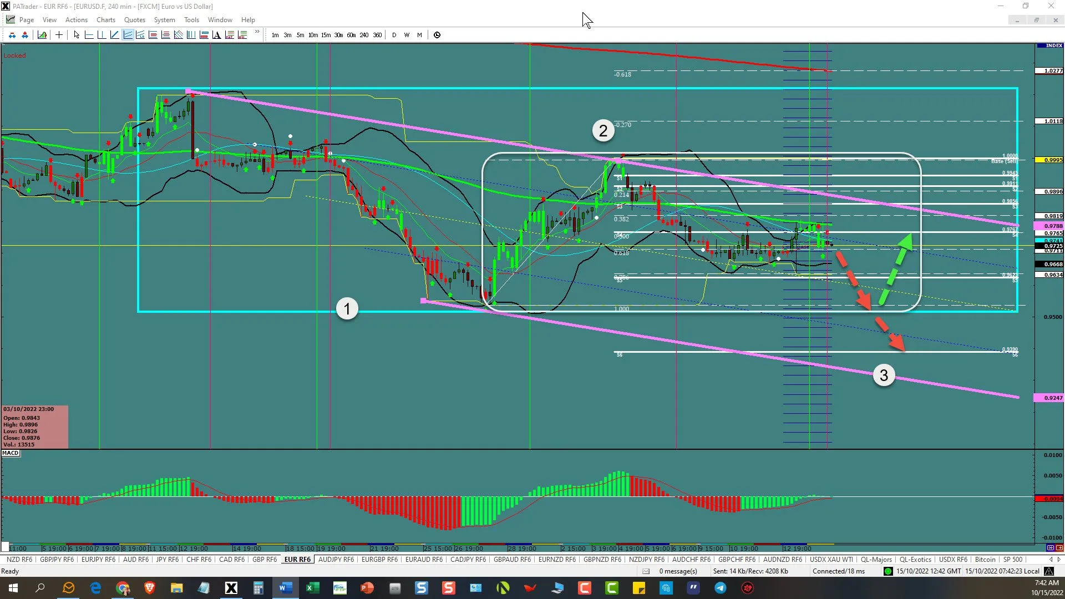Switch to 60m timeframe
1065x599 pixels.
[x=351, y=35]
